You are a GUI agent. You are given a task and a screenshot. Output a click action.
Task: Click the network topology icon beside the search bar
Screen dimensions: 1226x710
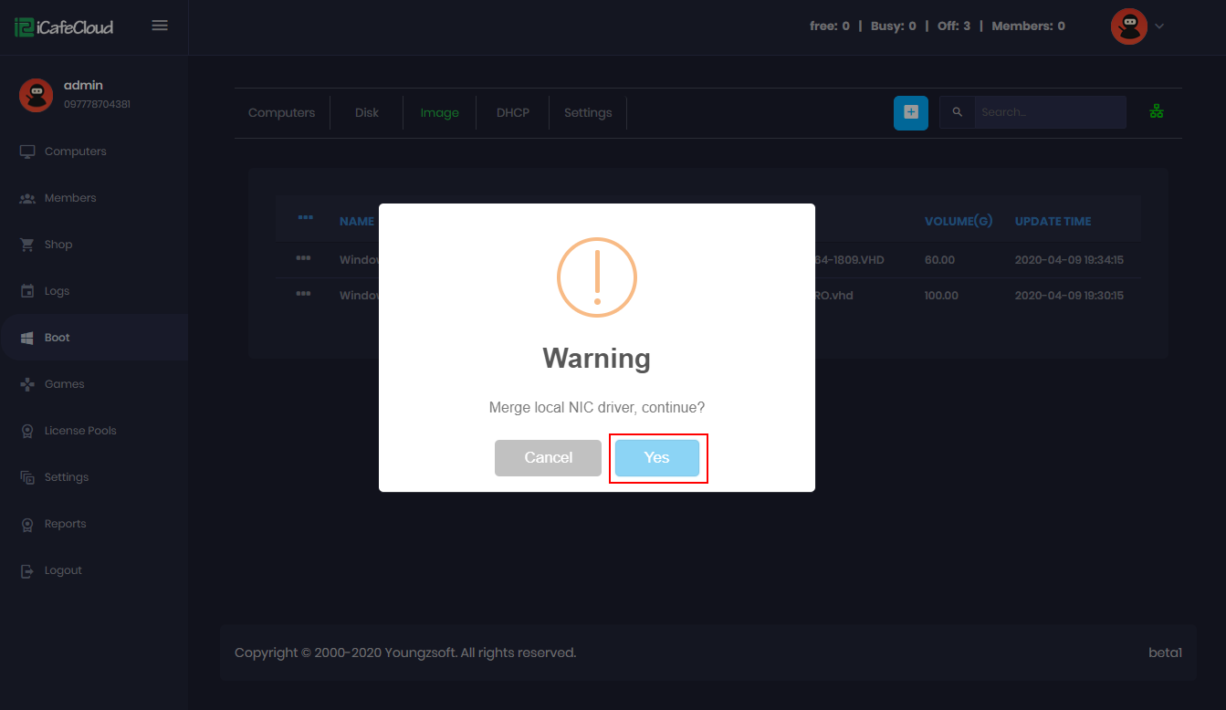(x=1157, y=111)
